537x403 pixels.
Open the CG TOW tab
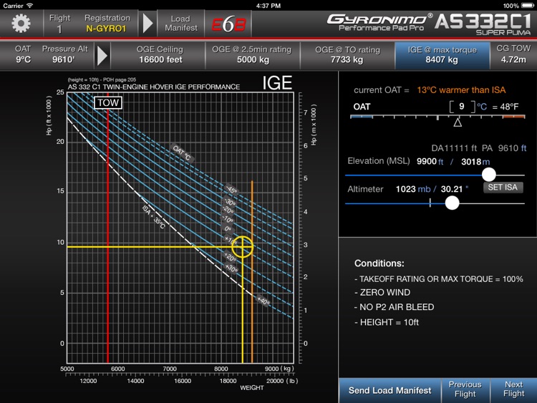[x=513, y=54]
